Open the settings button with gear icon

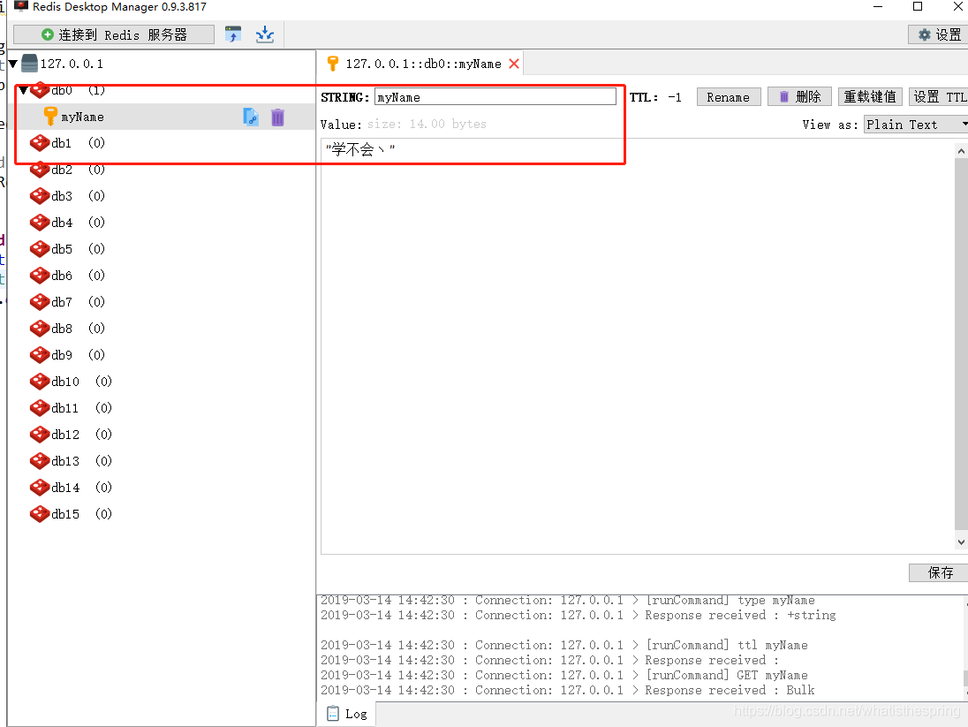coord(938,34)
